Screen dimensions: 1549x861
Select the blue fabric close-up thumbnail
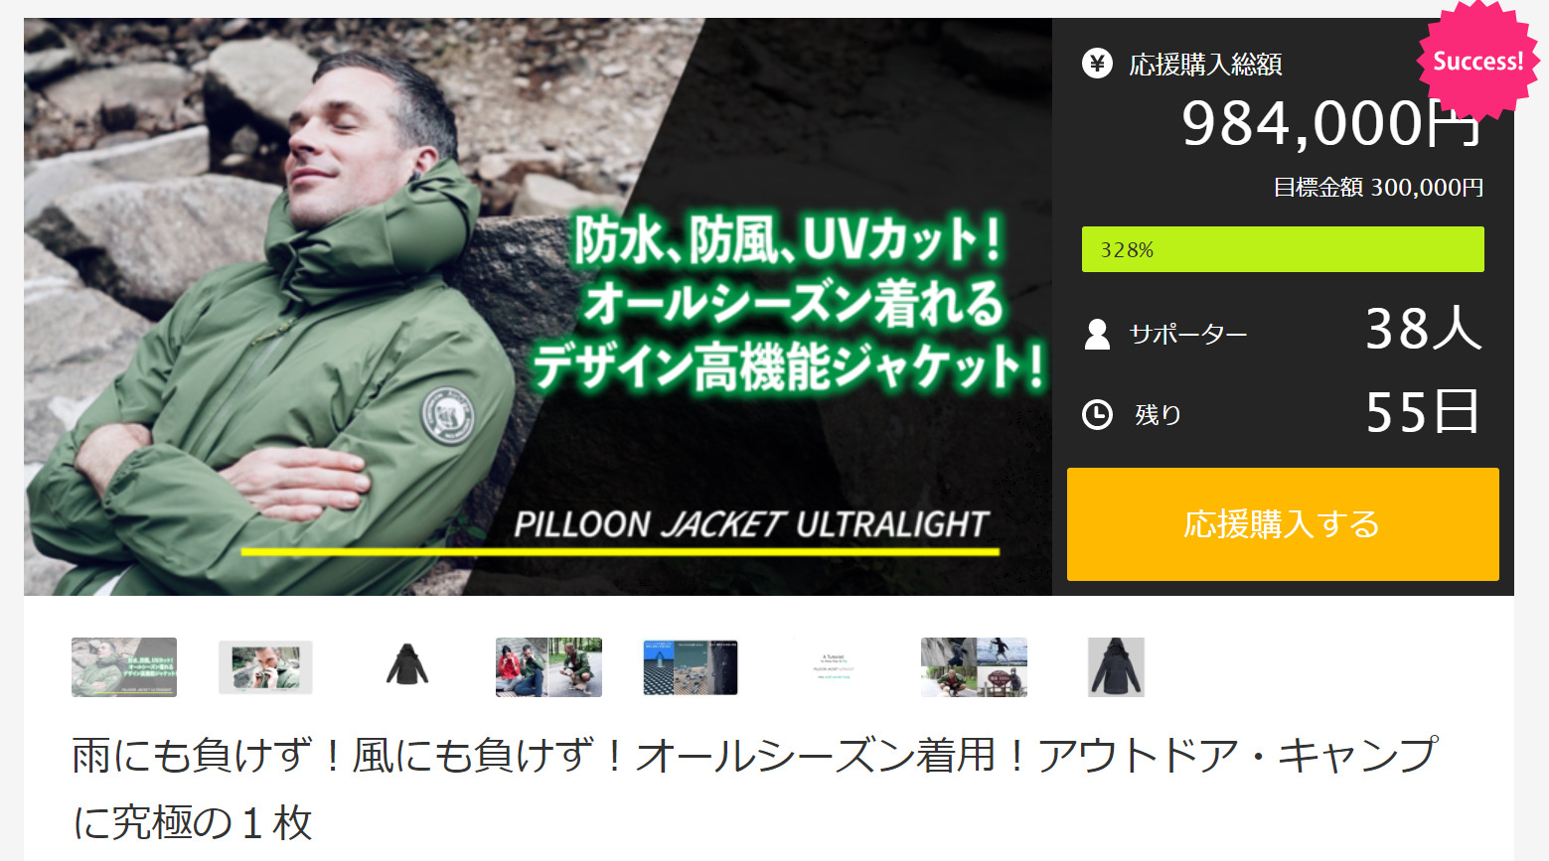(691, 667)
